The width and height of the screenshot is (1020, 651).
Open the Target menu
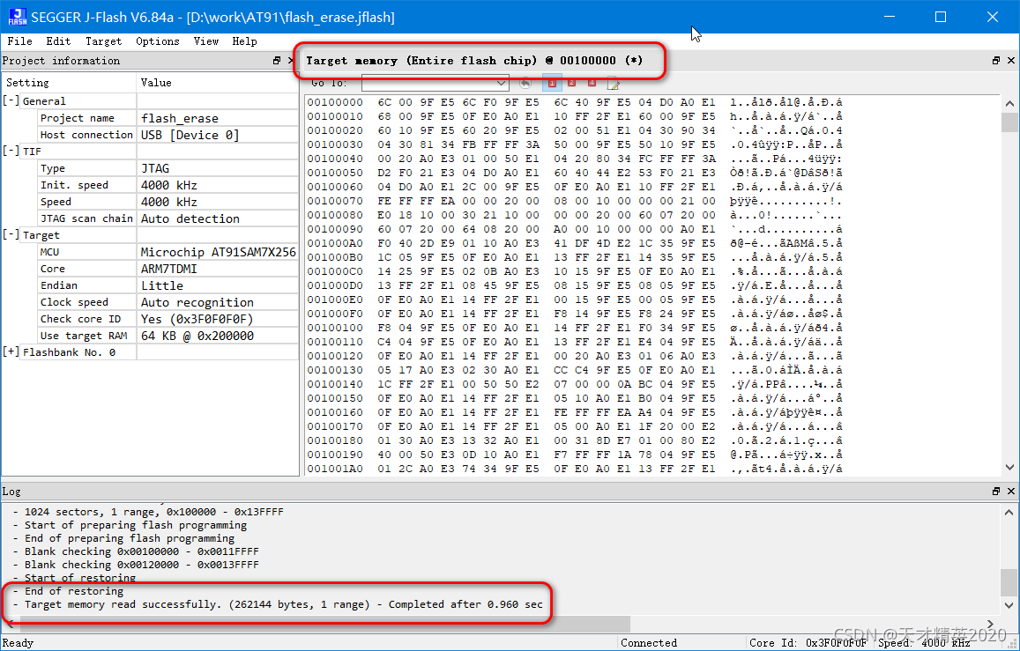coord(103,41)
